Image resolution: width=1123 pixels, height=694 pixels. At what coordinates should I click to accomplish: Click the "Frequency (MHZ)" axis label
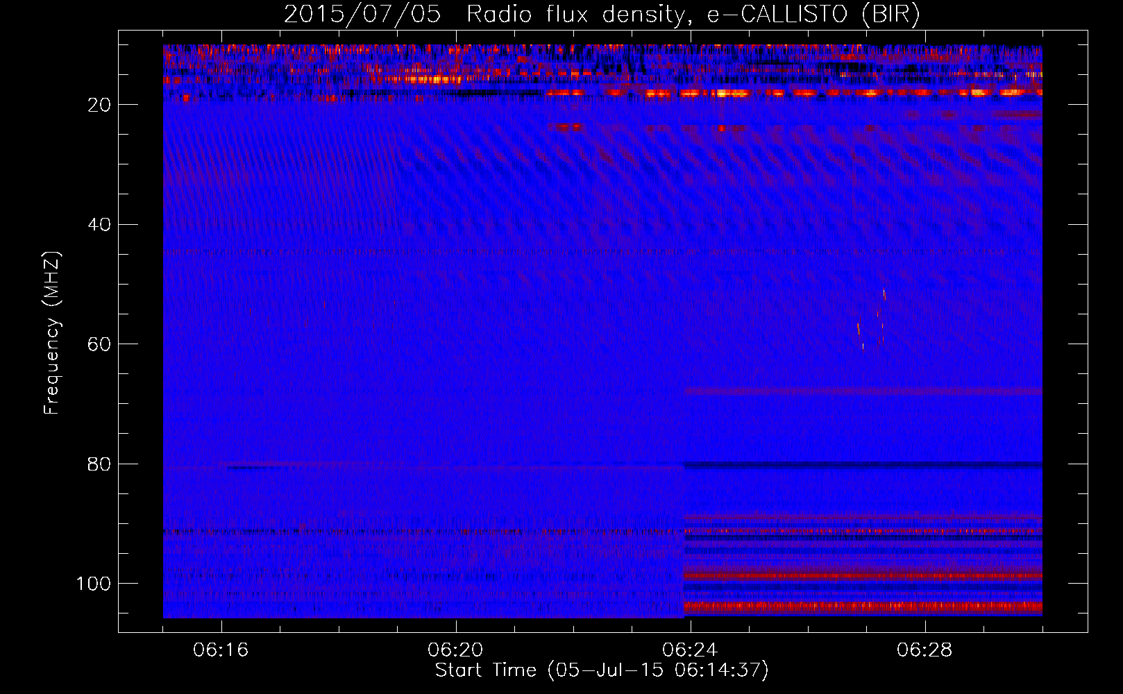tap(52, 332)
